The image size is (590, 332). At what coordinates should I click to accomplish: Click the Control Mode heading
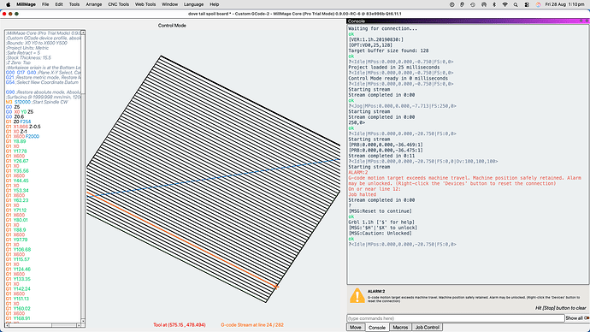[x=172, y=26]
